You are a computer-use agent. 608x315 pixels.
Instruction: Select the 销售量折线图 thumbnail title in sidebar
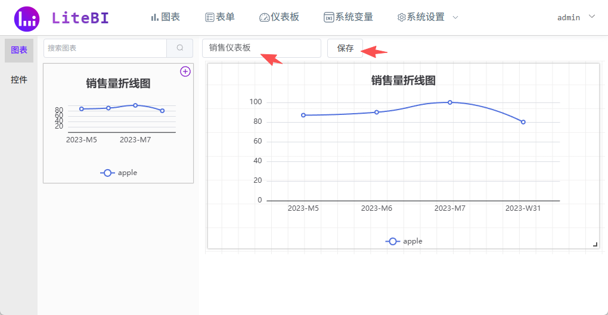[x=118, y=83]
